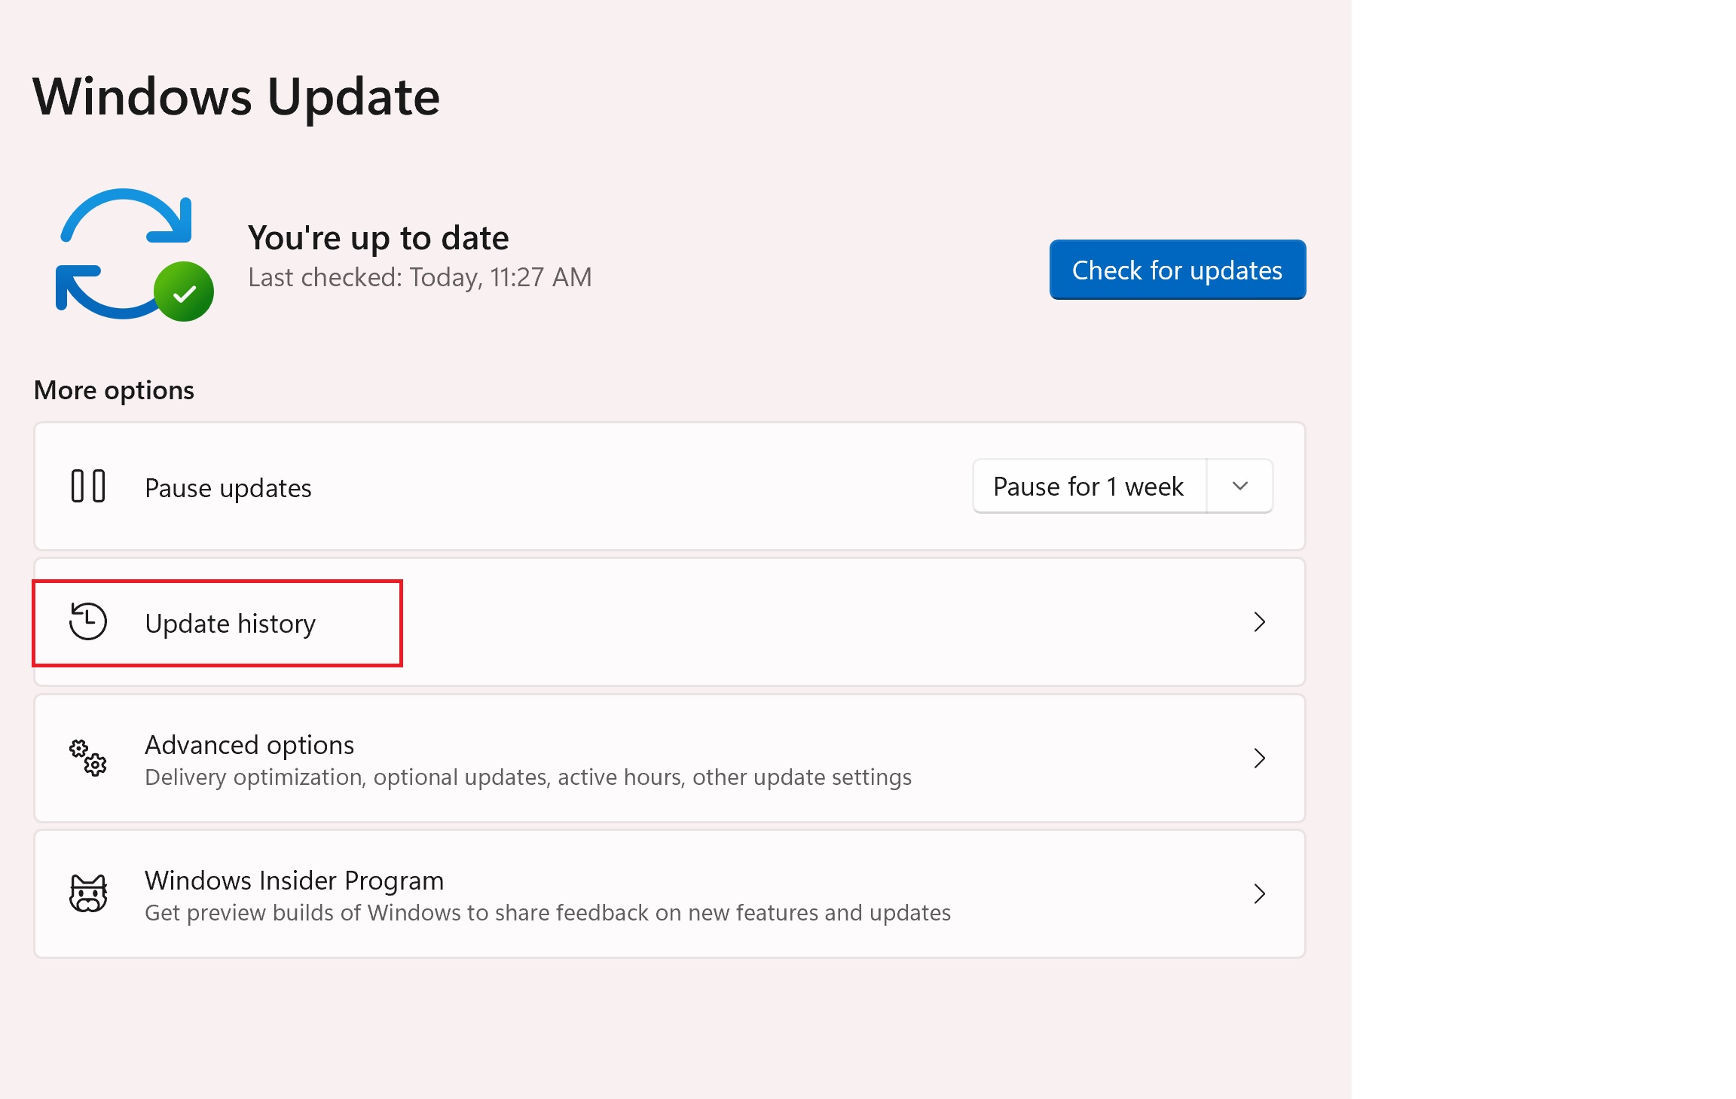The height and width of the screenshot is (1099, 1736).
Task: Expand Advanced options using its chevron
Action: [x=1259, y=758]
